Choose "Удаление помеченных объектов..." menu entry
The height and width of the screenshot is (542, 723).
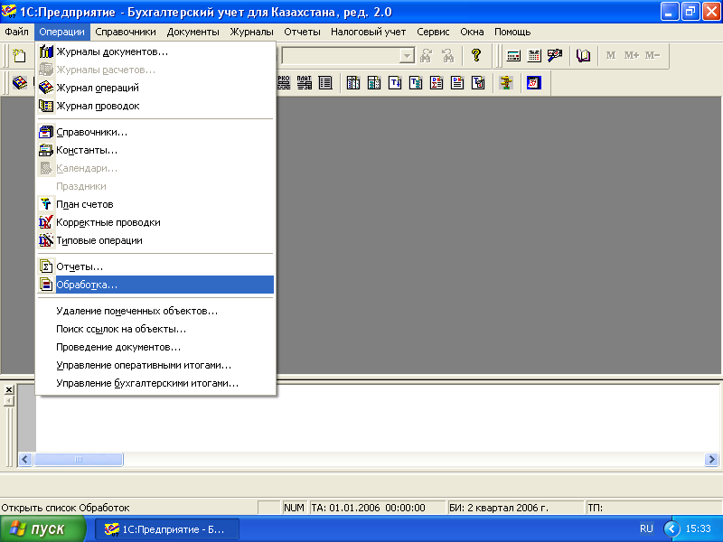136,311
